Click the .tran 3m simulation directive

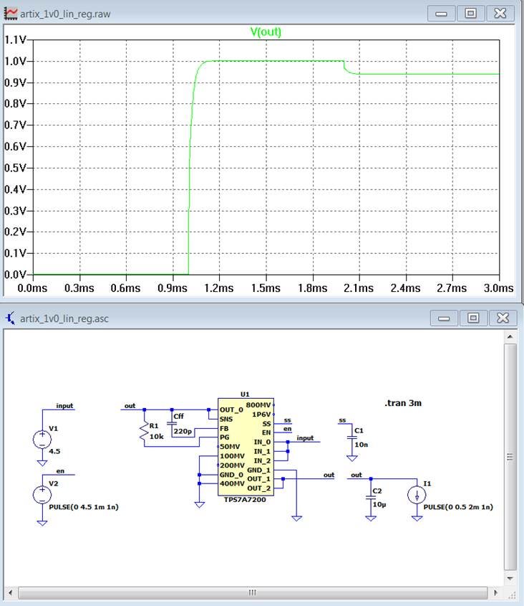[403, 403]
